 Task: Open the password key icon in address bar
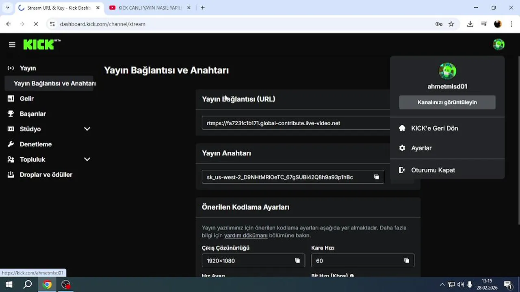pyautogui.click(x=439, y=24)
